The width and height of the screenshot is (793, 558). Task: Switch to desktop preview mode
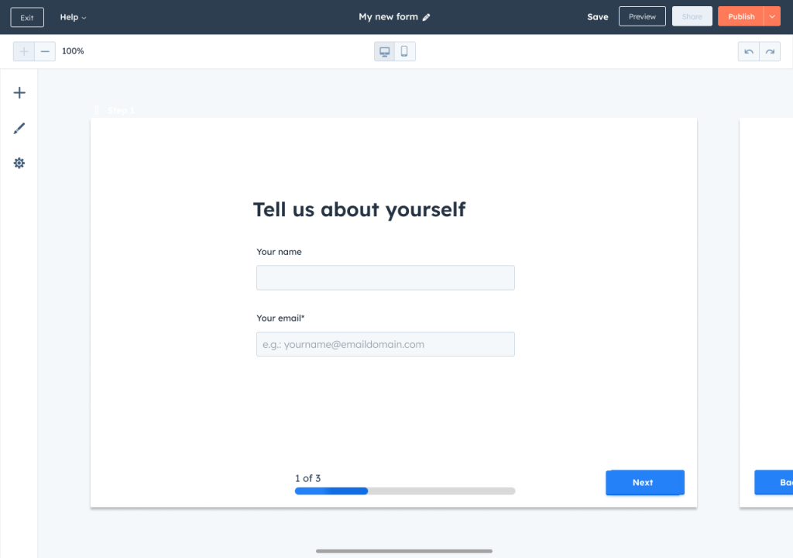point(384,51)
